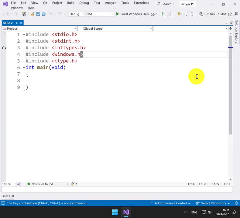Open the Project menu
The height and width of the screenshot is (218, 240).
[x=57, y=3]
